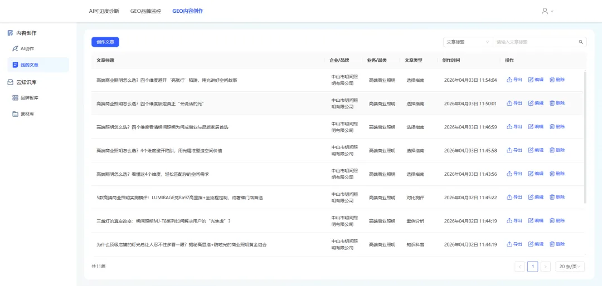
Task: Export the 为什么顶级店铺的灯光 article
Action: pos(514,244)
